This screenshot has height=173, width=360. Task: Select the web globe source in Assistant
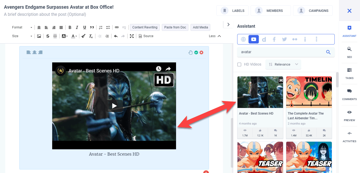coord(244,39)
